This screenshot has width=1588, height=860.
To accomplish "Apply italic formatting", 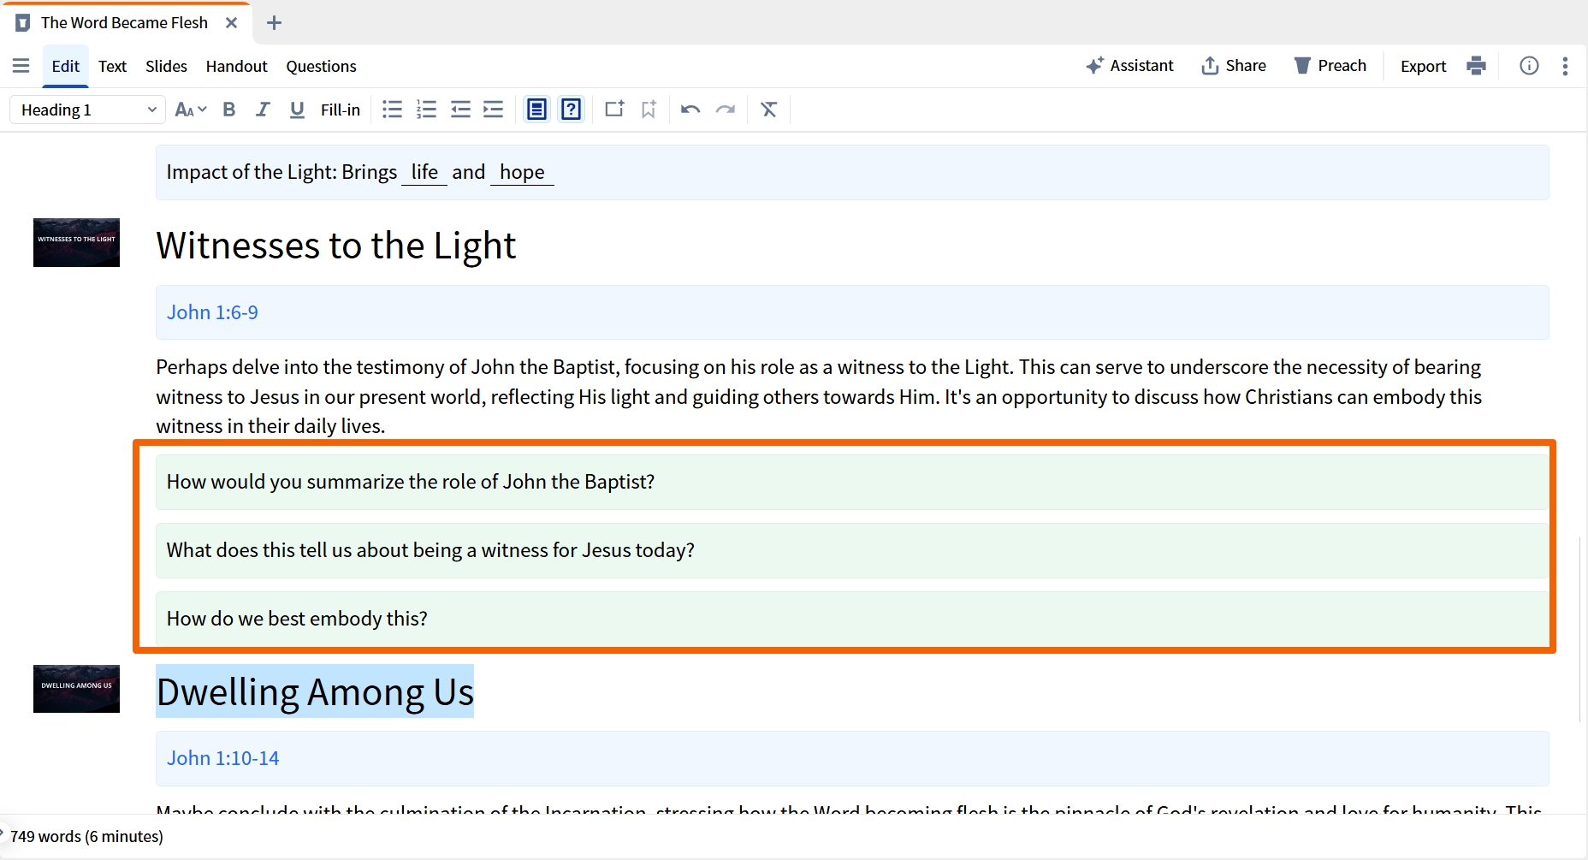I will tap(263, 110).
